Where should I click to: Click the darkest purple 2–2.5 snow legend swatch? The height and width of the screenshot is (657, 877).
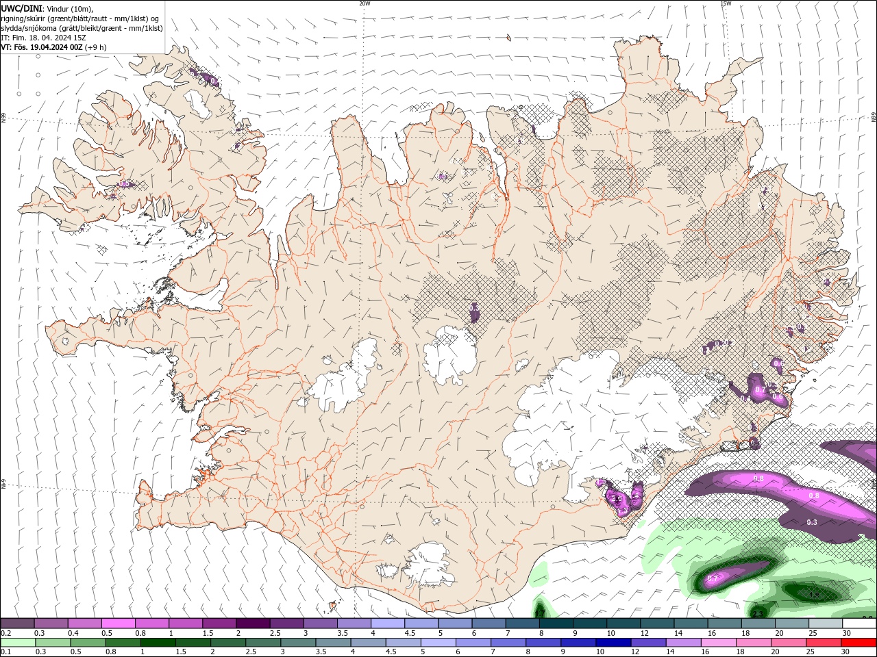(252, 623)
